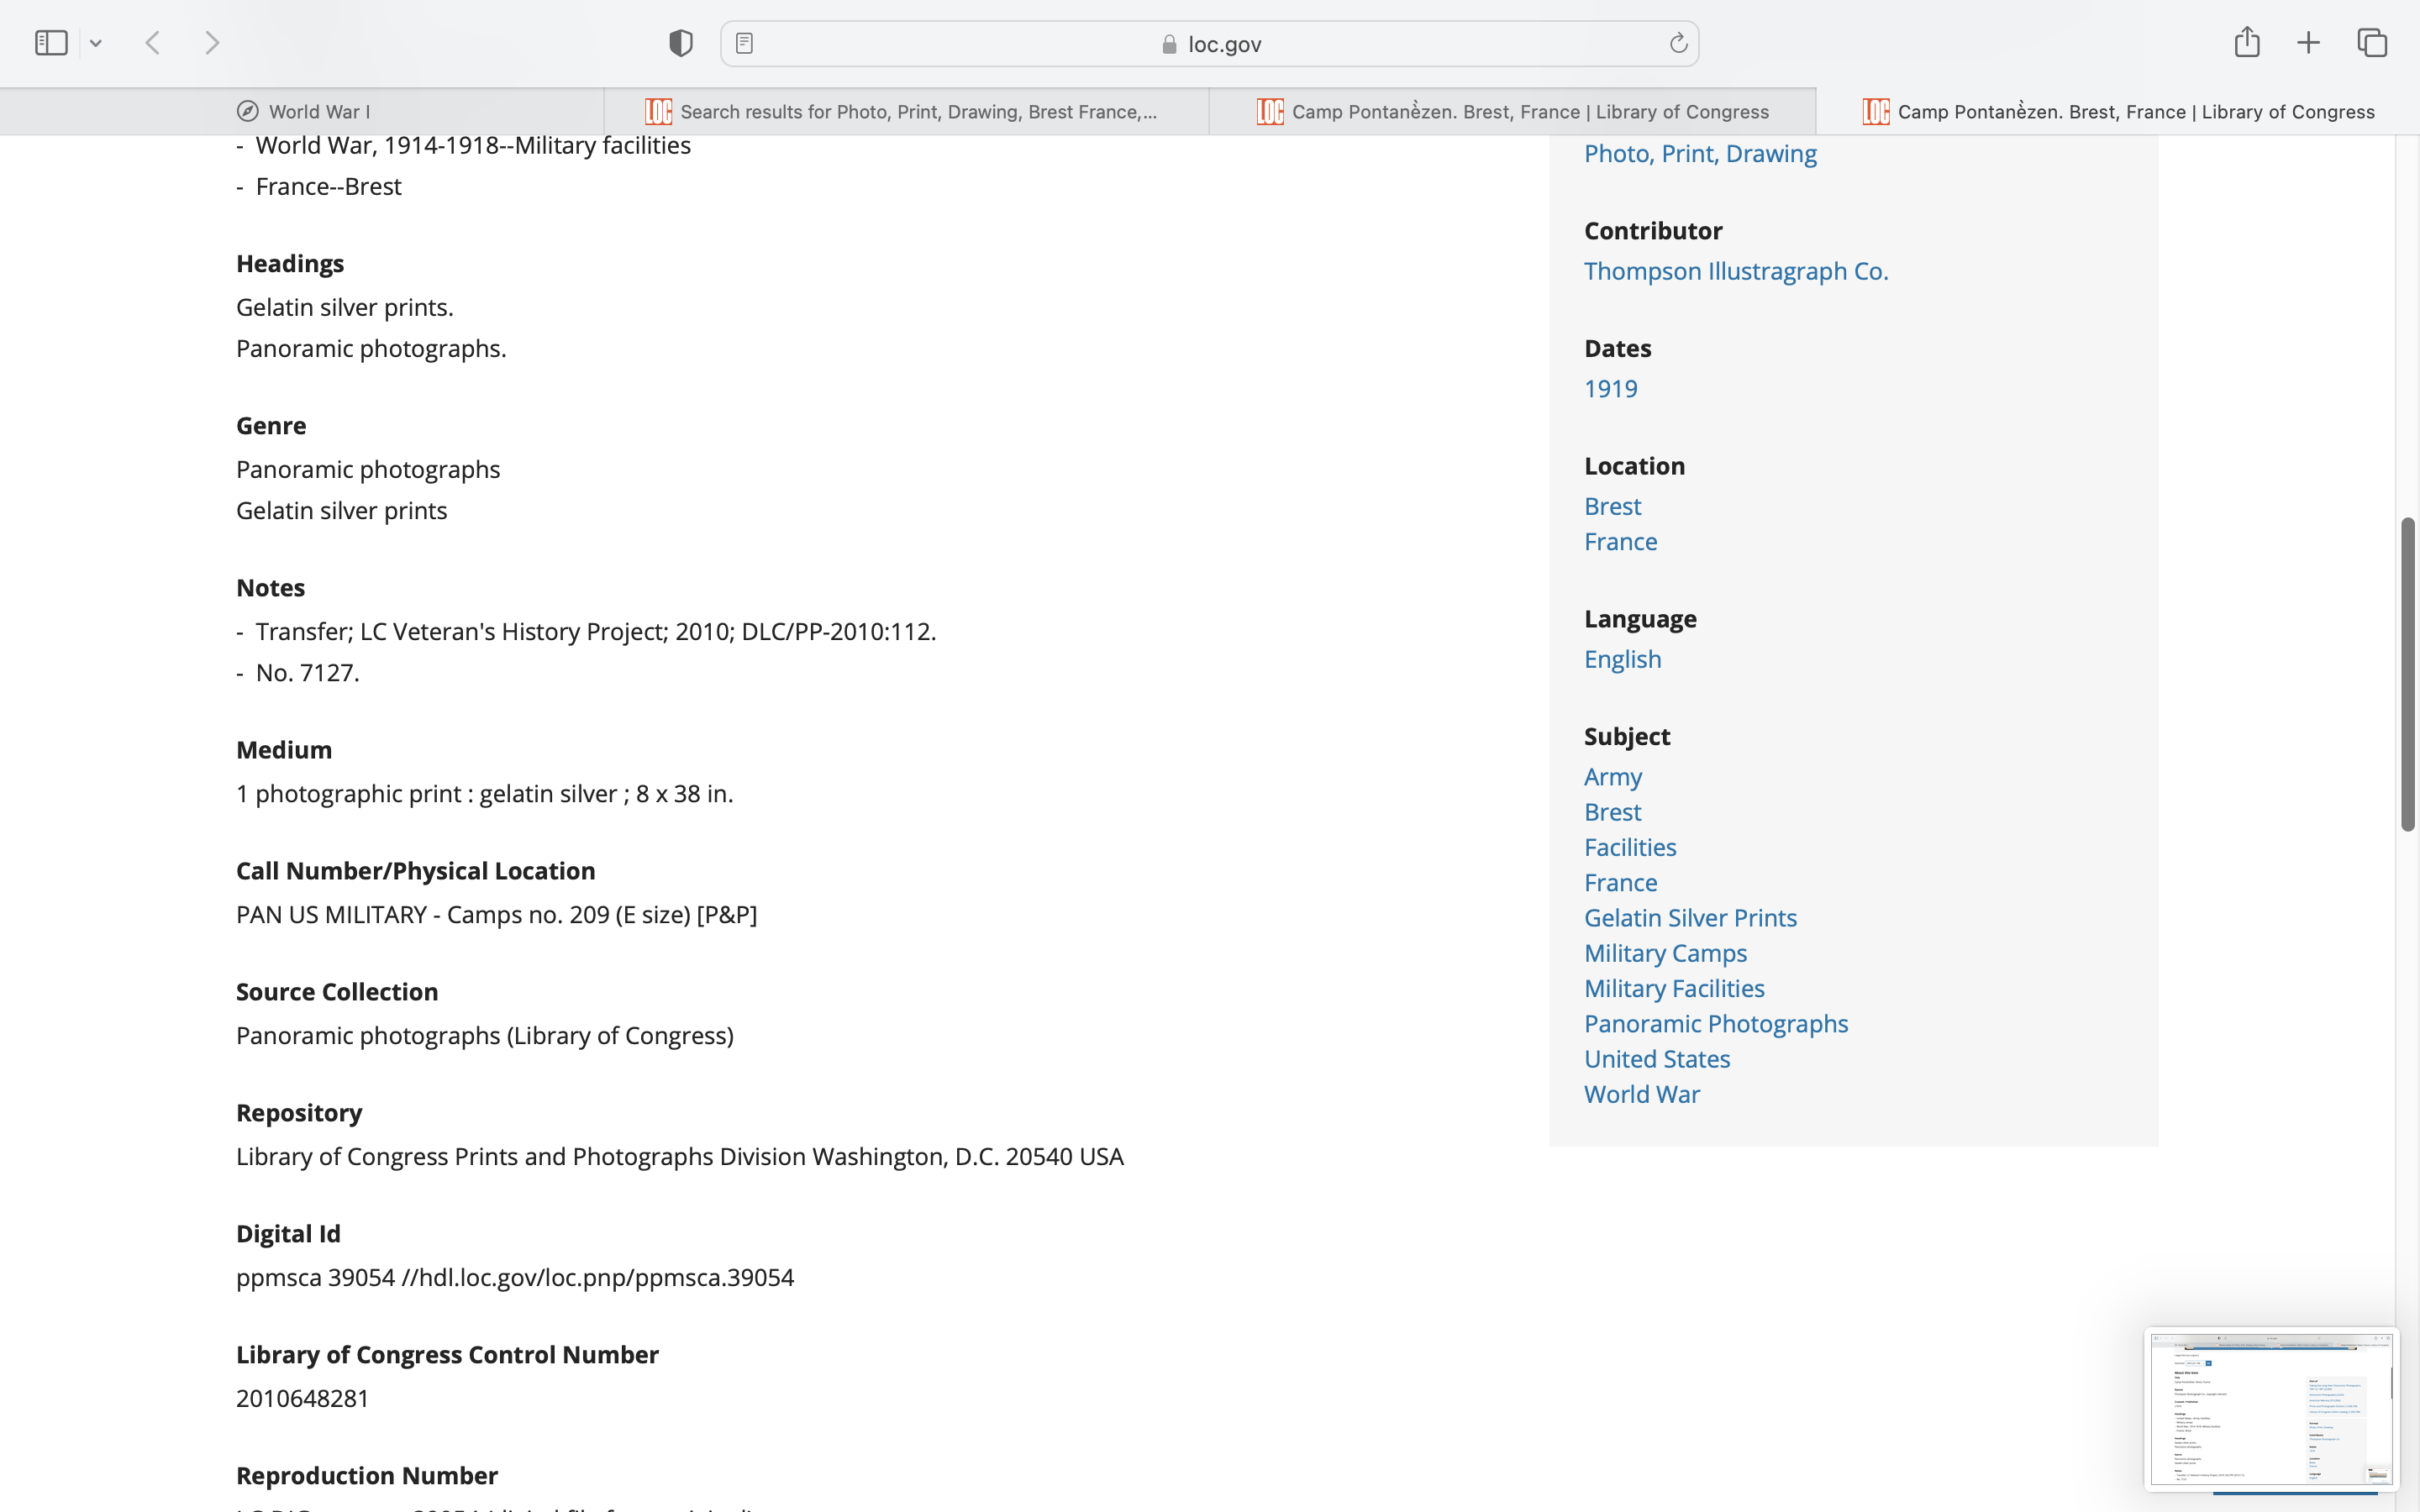Toggle the Safari sidebar icon

(51, 43)
